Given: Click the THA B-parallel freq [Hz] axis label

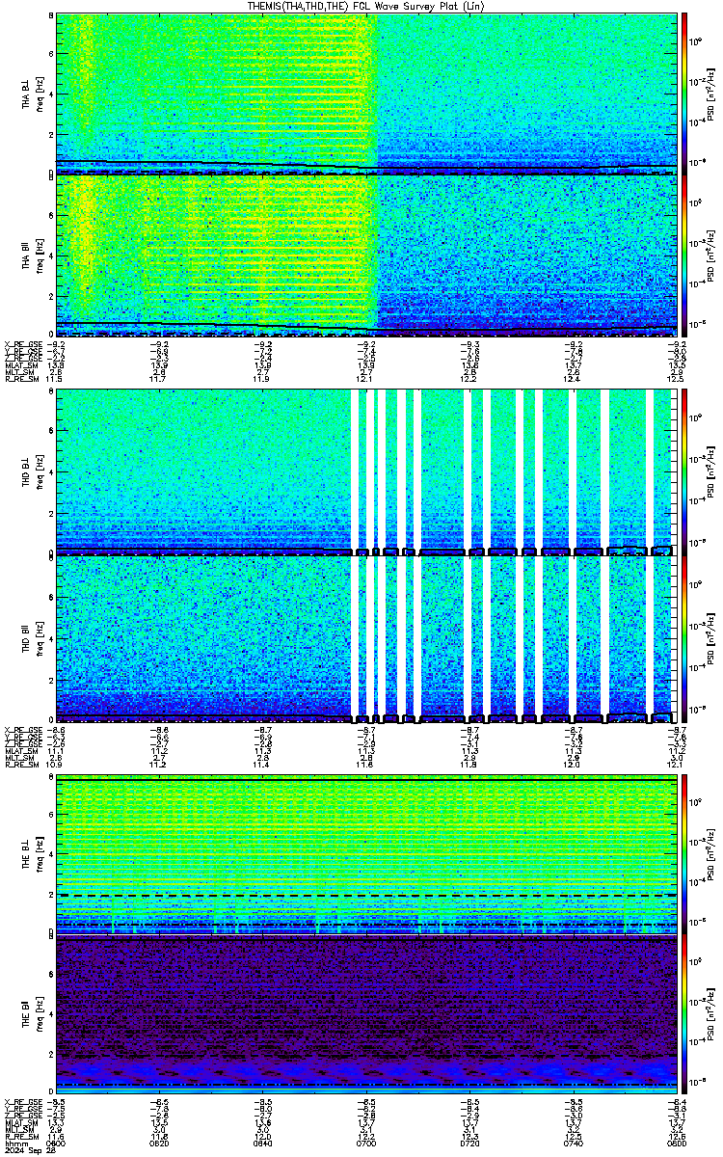Looking at the screenshot, I should point(40,256).
